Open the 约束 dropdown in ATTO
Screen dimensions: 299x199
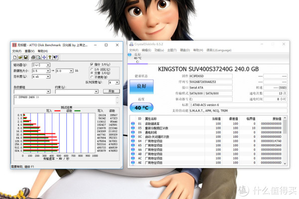coord(96,92)
